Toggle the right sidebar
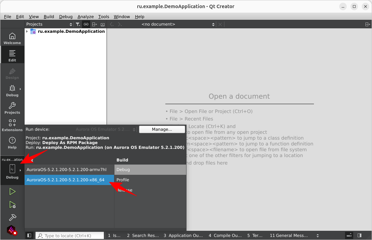The image size is (372, 240). click(x=359, y=235)
